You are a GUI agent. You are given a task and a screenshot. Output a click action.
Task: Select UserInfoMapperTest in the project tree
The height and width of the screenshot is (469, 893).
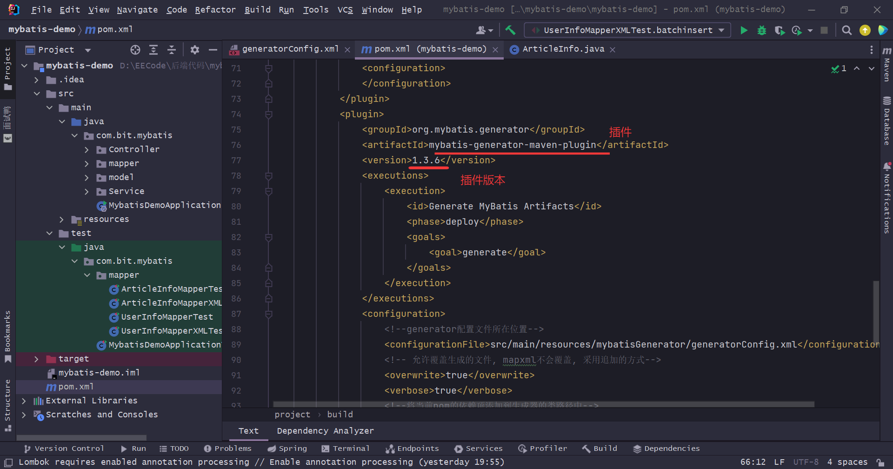point(167,317)
